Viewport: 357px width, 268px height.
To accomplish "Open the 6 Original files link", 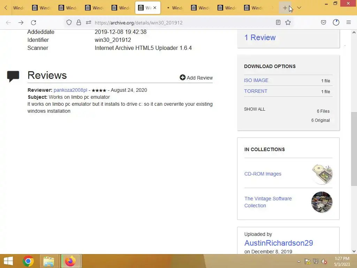I will 320,120.
